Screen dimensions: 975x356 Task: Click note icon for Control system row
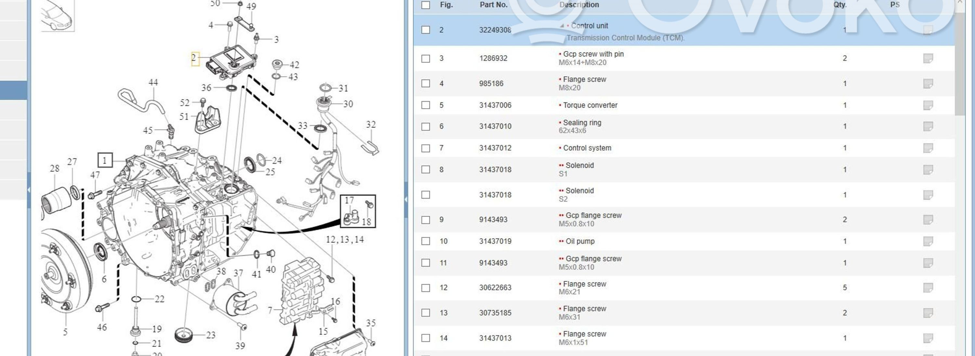click(928, 148)
